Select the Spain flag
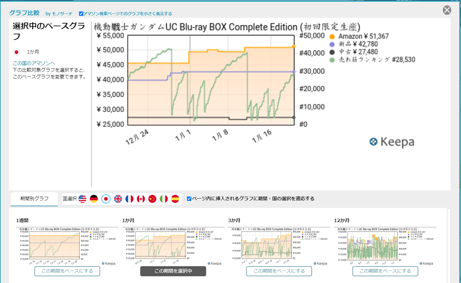461x283 pixels. coord(175,199)
